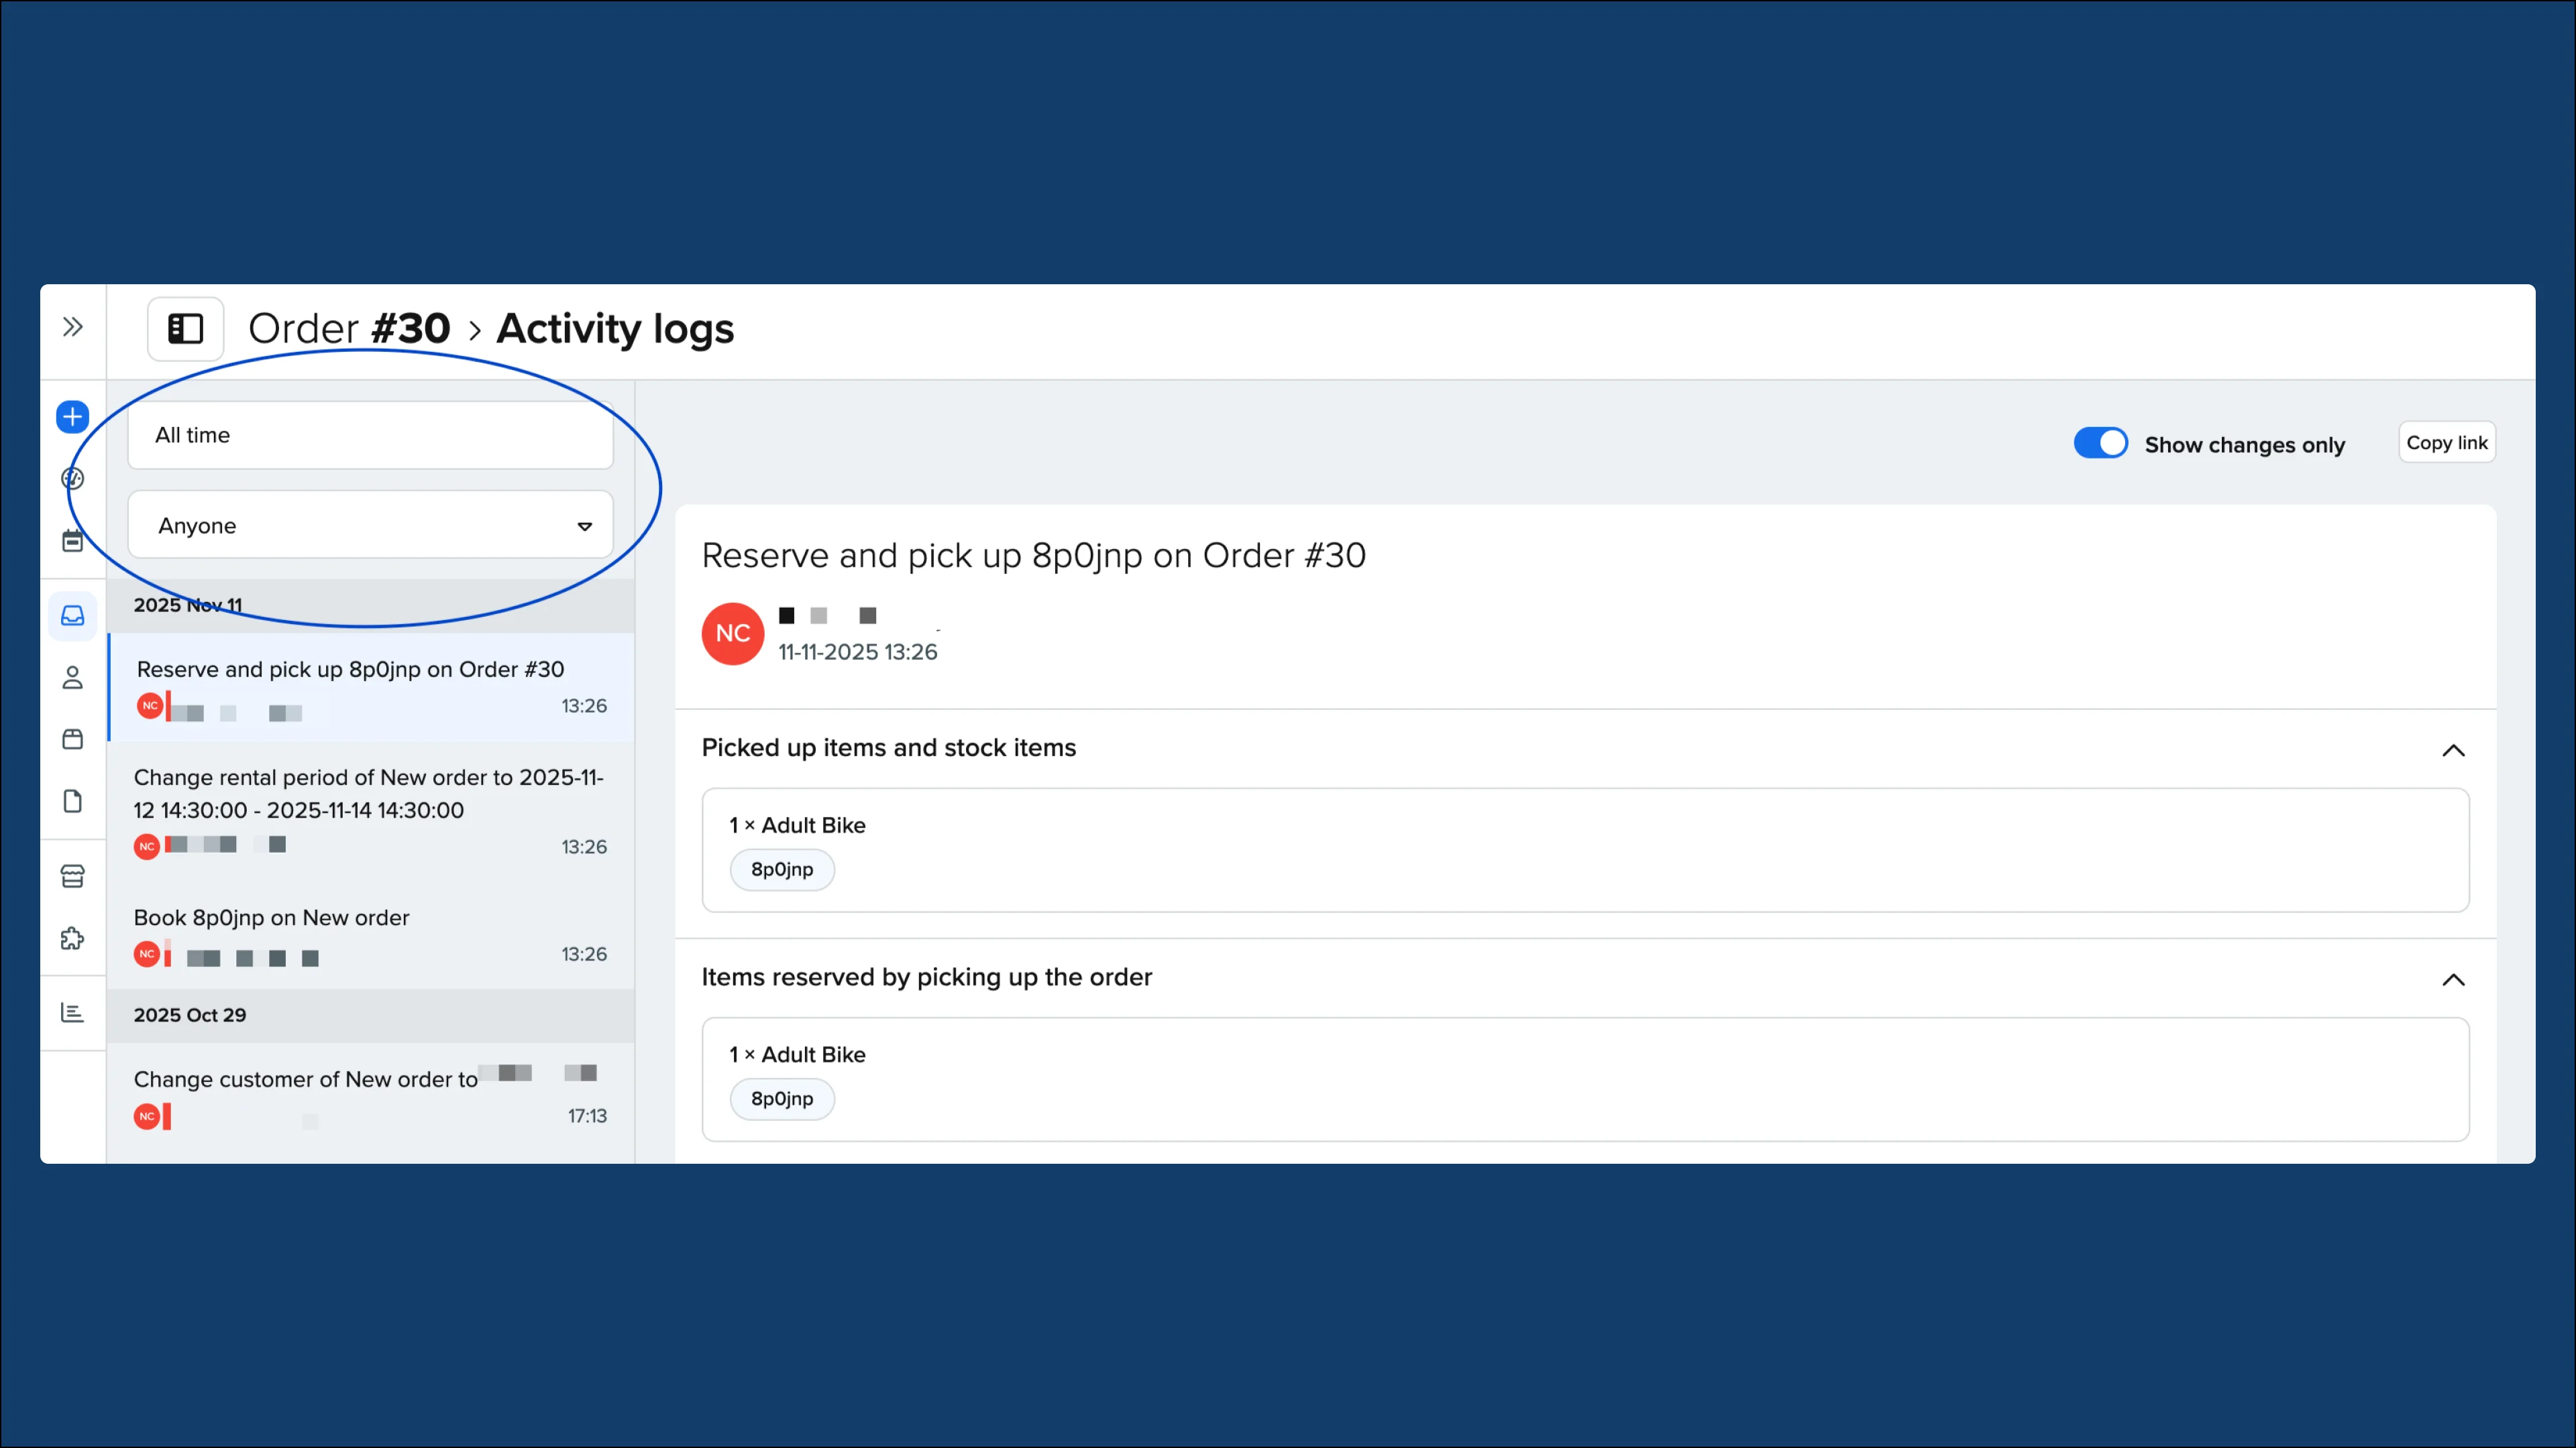Open the store shop icon in sidebar
Viewport: 2576px width, 1448px height.
[x=72, y=876]
